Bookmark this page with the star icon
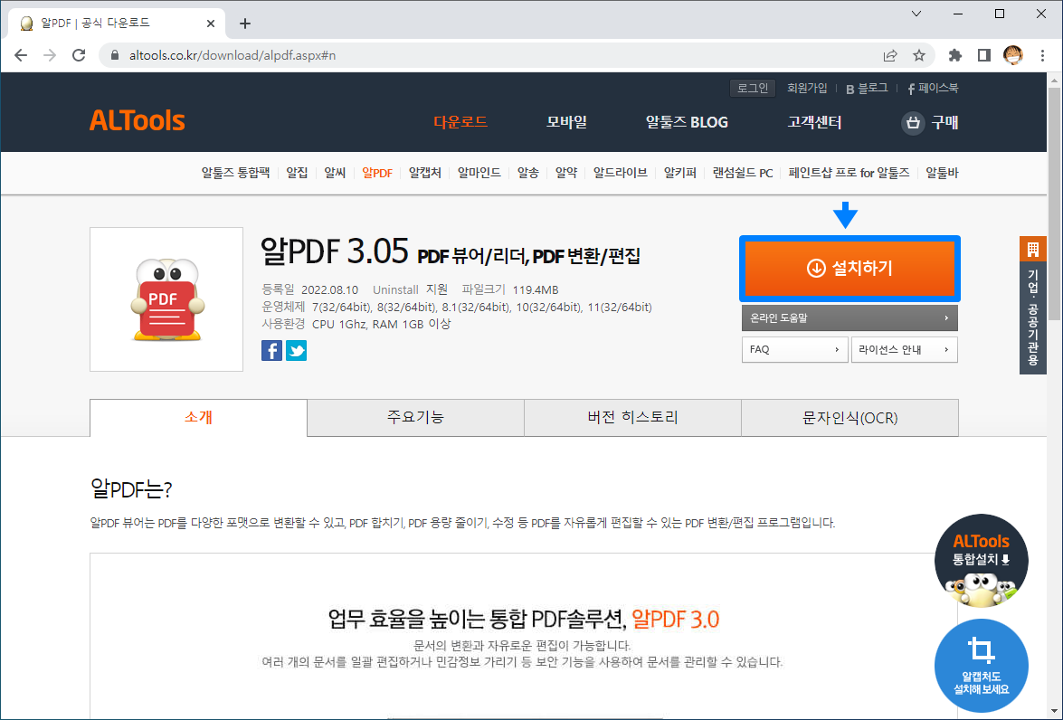Screen dimensions: 1063x720 point(918,55)
